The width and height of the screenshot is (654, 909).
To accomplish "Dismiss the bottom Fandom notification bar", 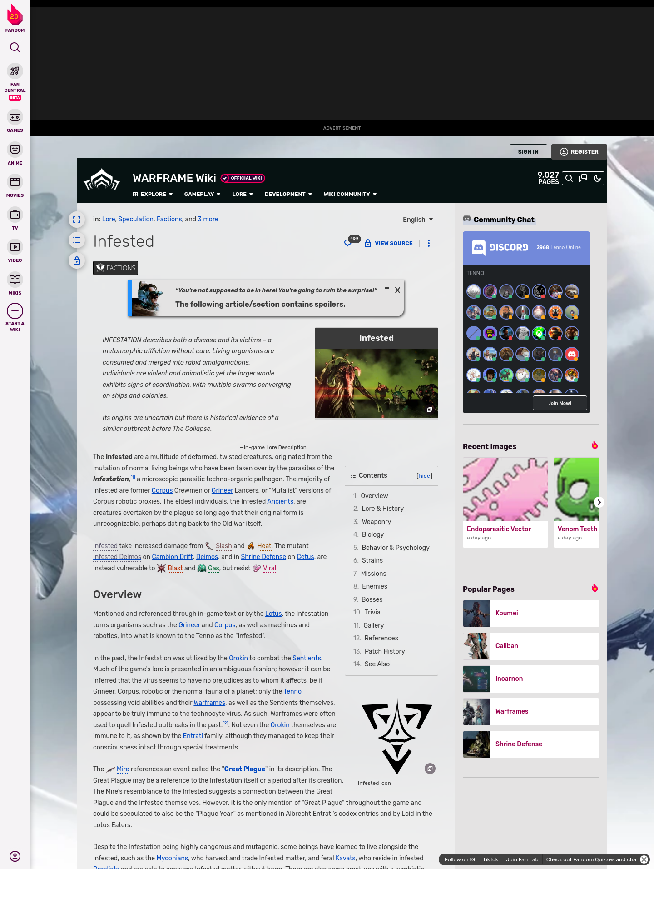I will coord(644,859).
